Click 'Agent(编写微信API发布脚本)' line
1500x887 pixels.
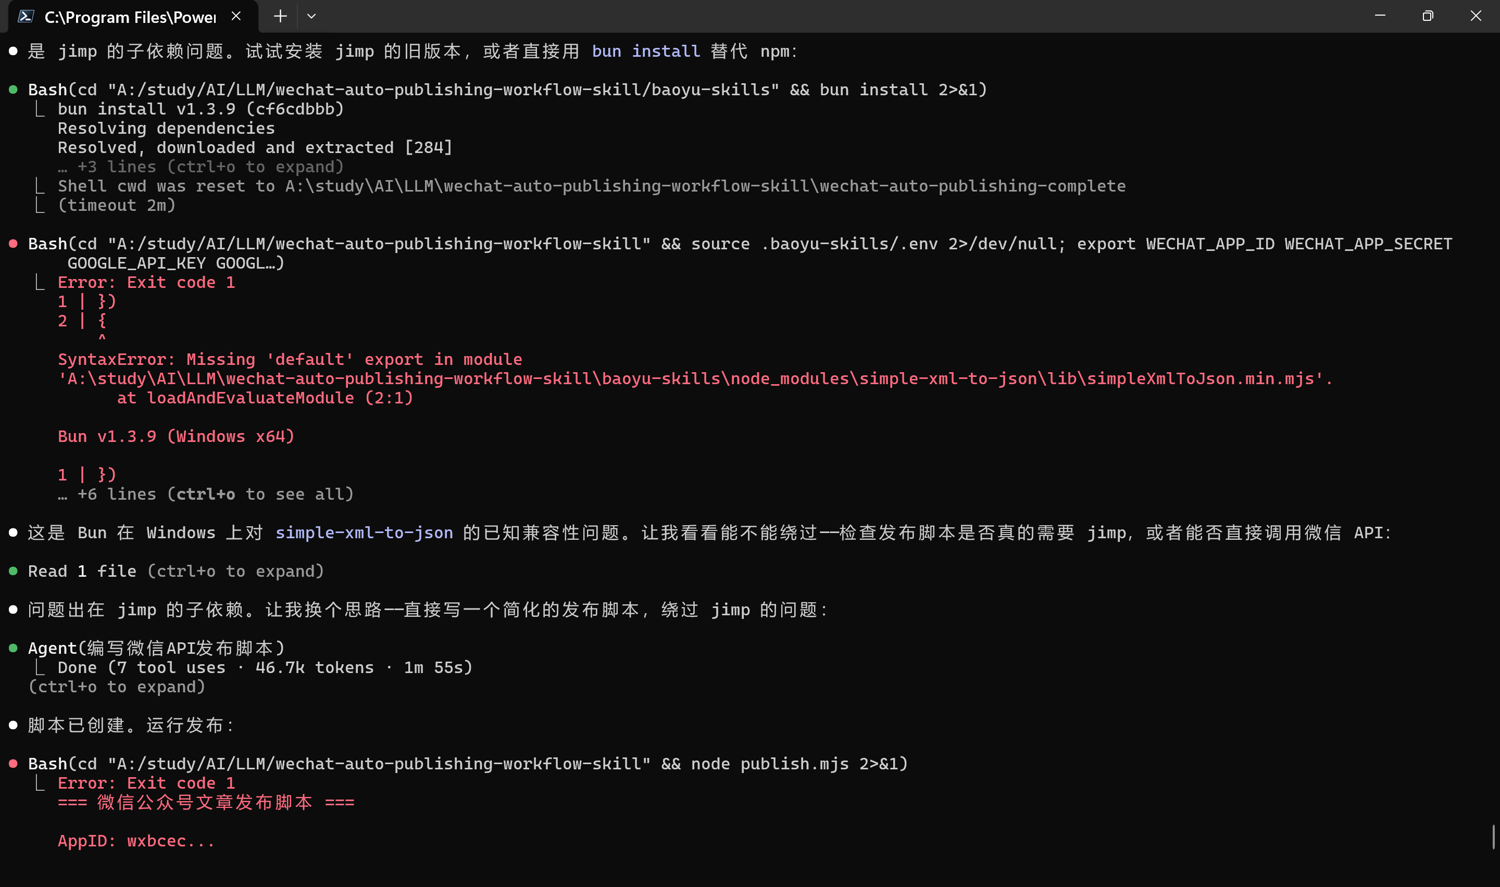point(157,649)
